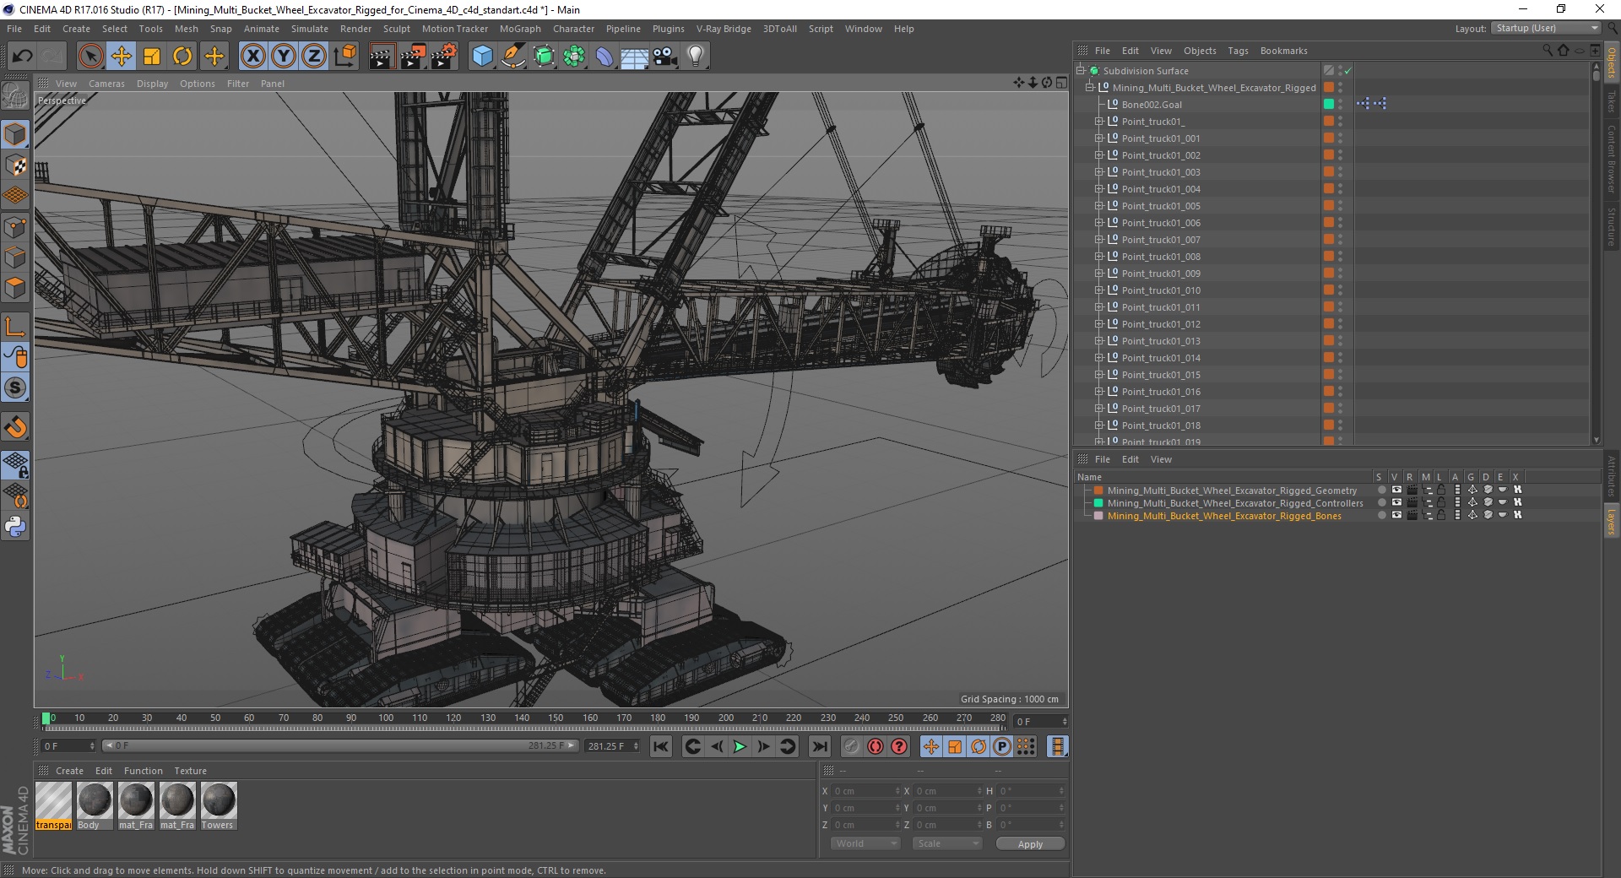The width and height of the screenshot is (1621, 878).
Task: Expand the Point_truck01_005 node
Action: tap(1099, 206)
